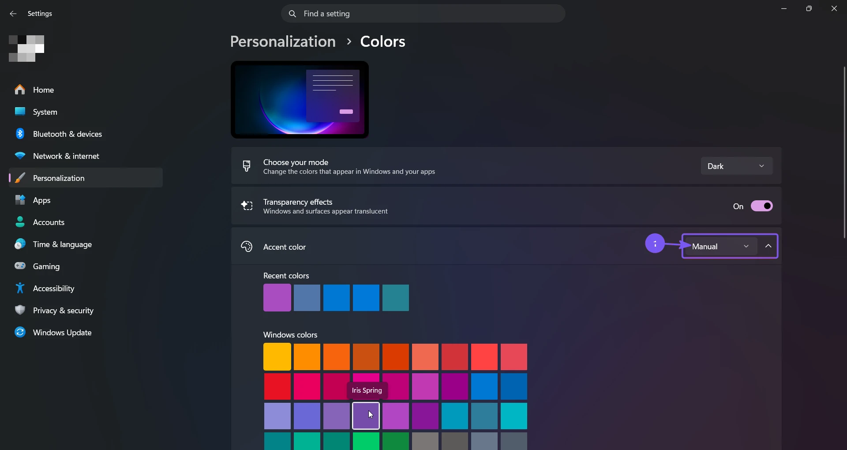Collapse the Accent color section chevron
Screen dimensions: 847x450
pos(768,246)
